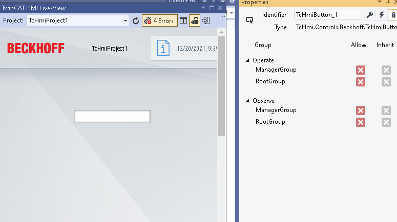Toggle Inherit for Operate ManagerGroup
Viewport: 397px width, 222px height.
coord(386,70)
